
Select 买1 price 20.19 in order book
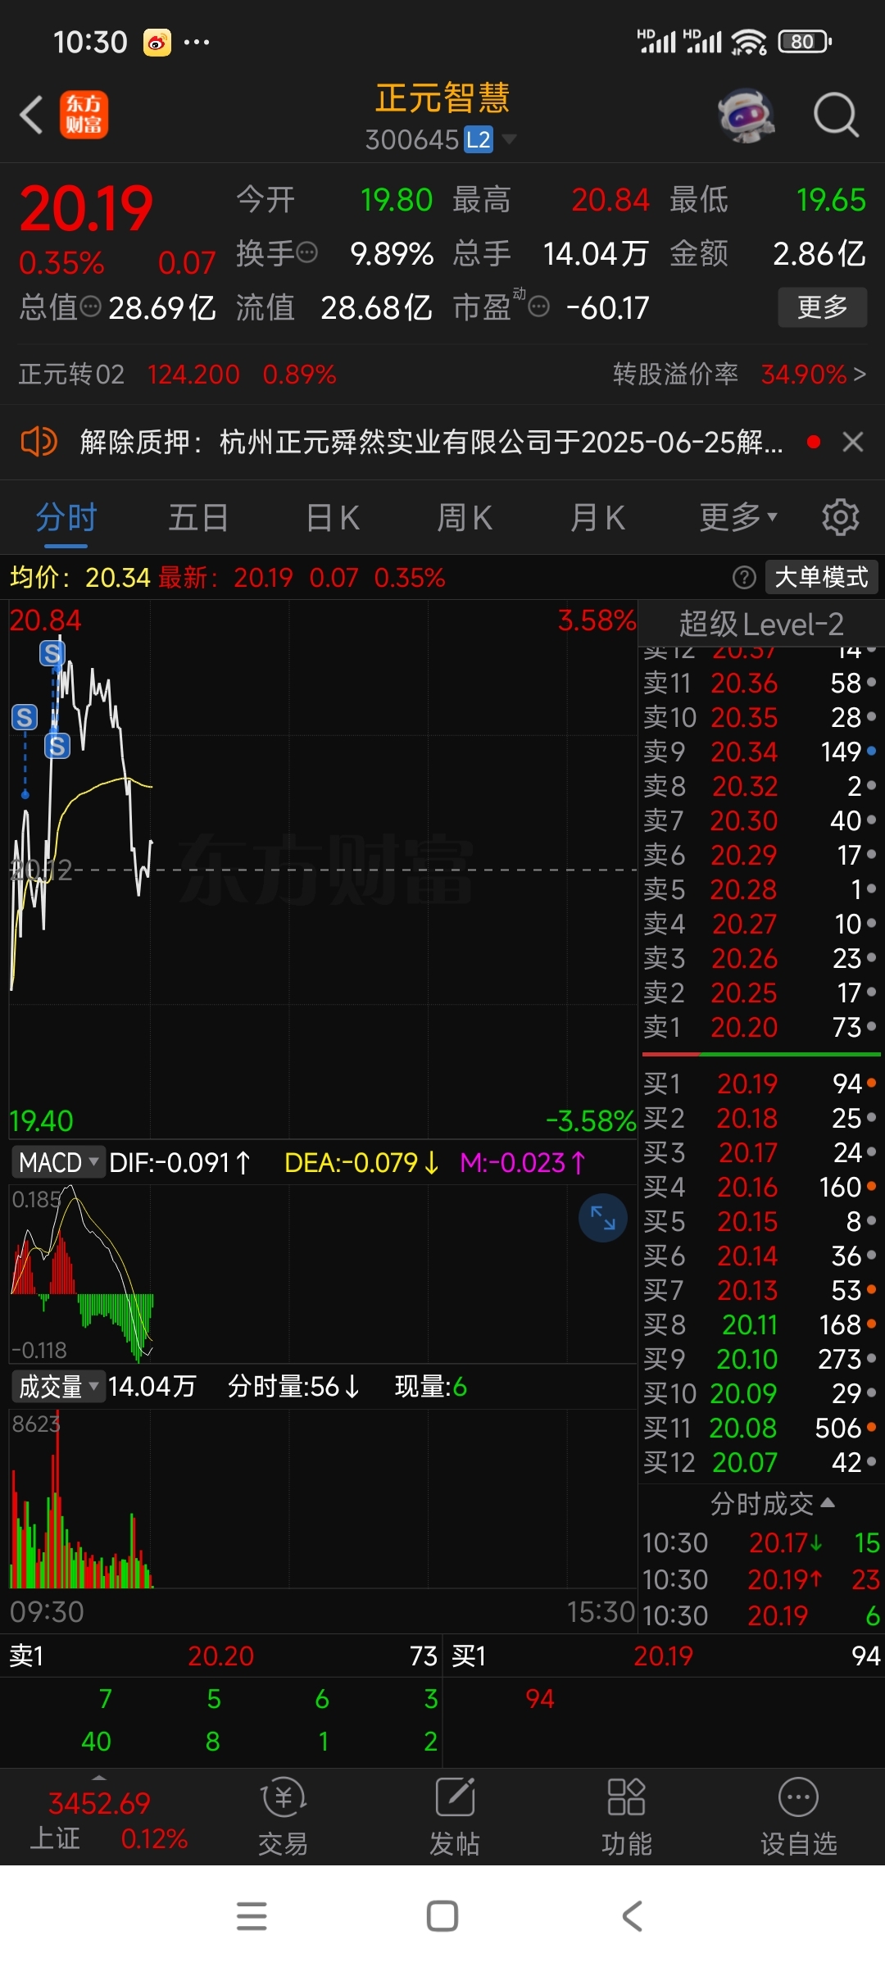[760, 1083]
